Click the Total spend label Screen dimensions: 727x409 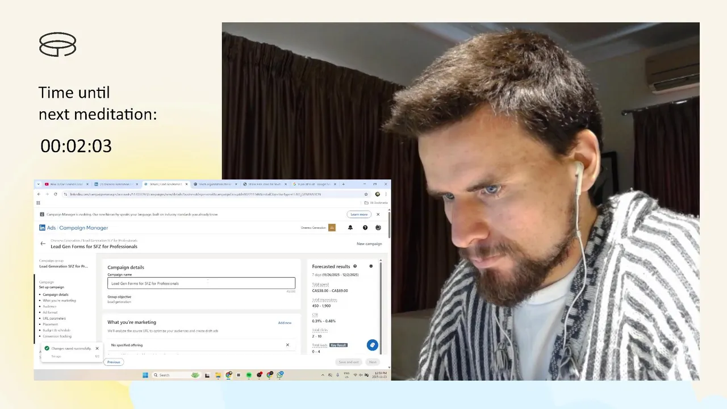(320, 284)
